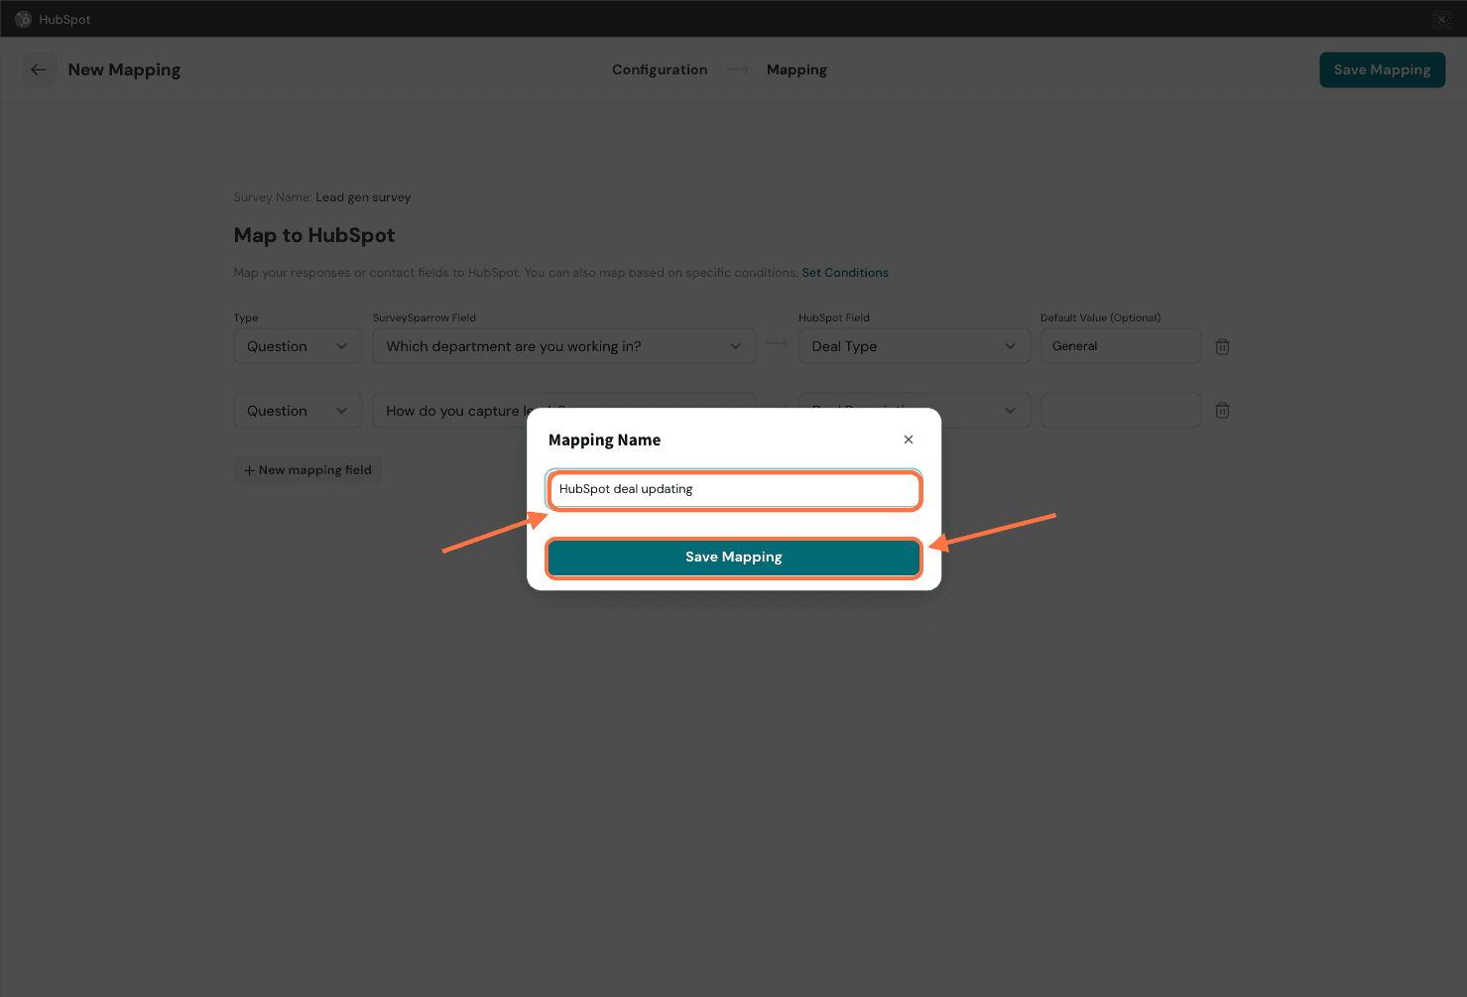This screenshot has width=1467, height=997.
Task: Focus the Mapping Name text field
Action: click(x=734, y=489)
